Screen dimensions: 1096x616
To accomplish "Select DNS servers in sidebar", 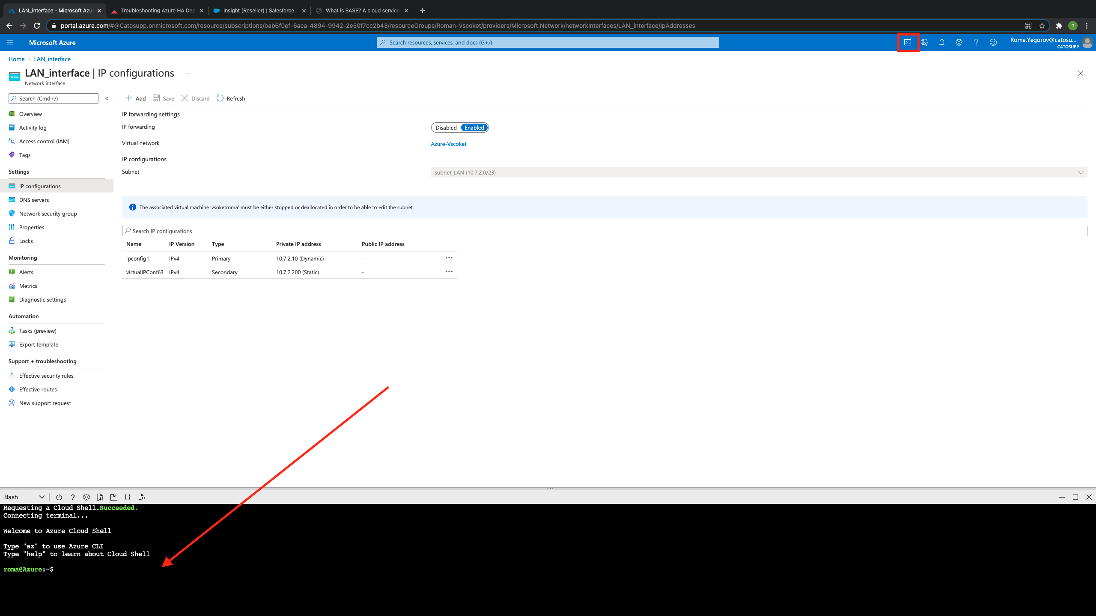I will click(34, 200).
